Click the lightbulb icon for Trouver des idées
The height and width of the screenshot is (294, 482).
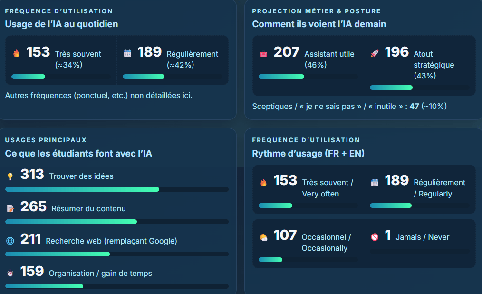click(x=10, y=176)
